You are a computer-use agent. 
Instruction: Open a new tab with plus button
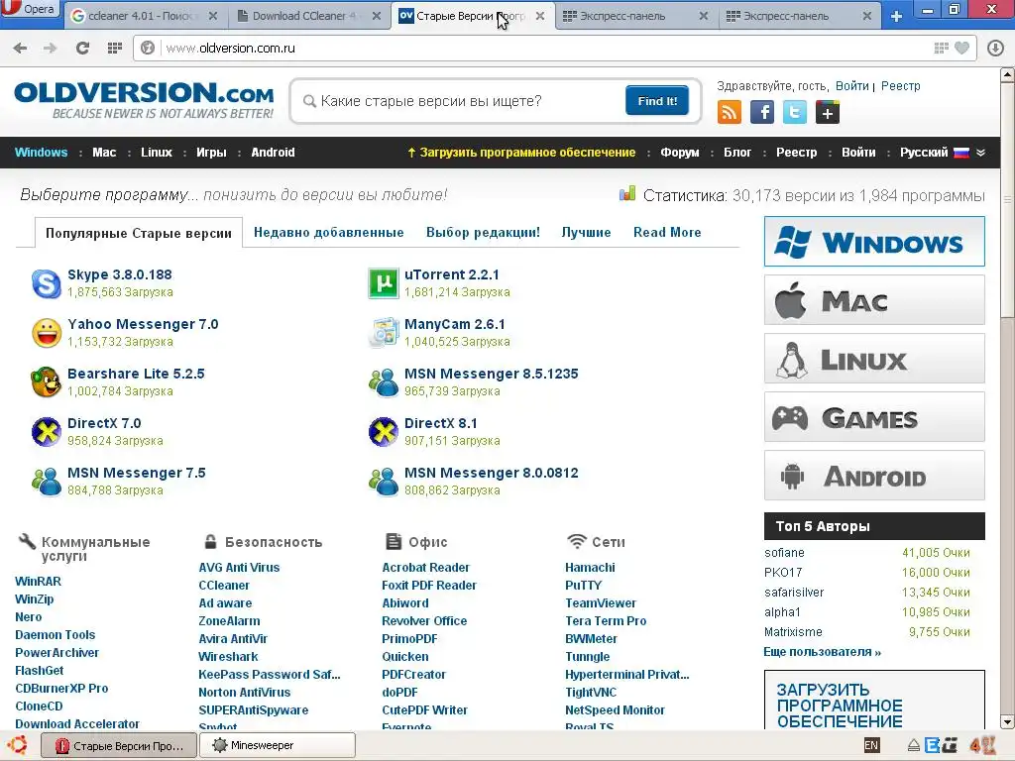[896, 16]
